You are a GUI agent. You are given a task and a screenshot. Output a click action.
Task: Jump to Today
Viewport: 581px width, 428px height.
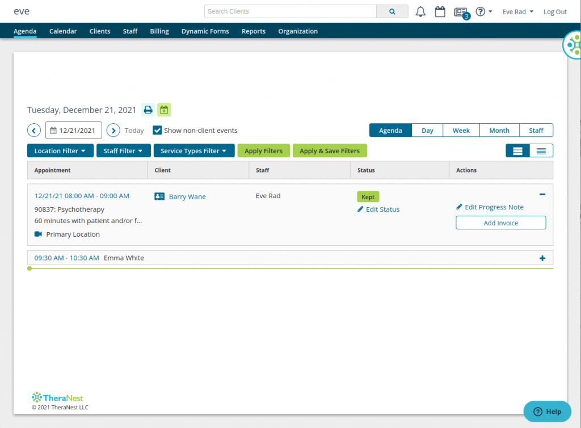pos(134,131)
